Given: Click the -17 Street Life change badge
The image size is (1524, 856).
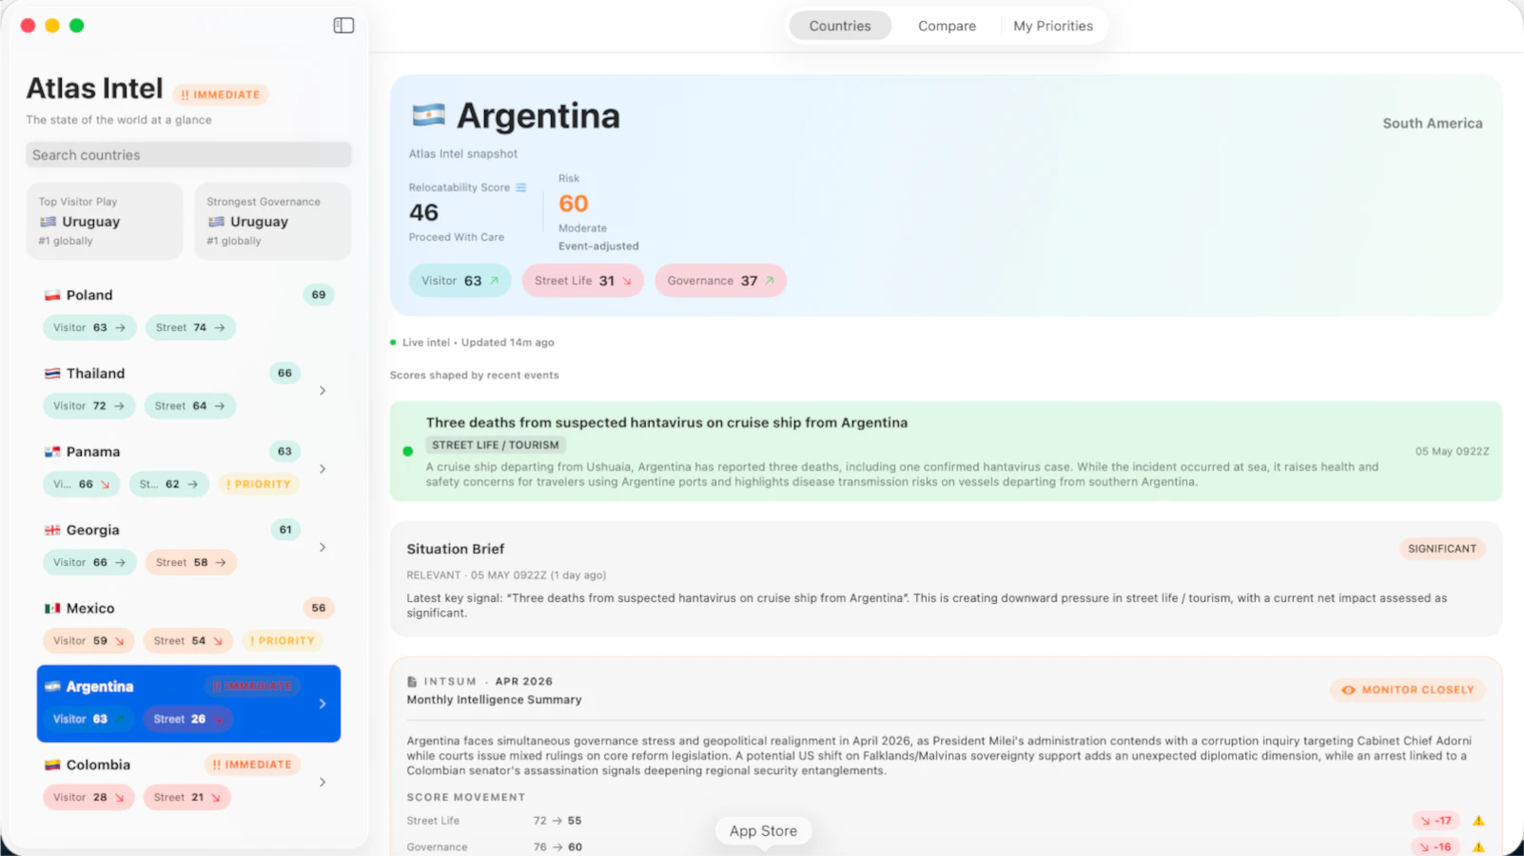Looking at the screenshot, I should (1436, 820).
